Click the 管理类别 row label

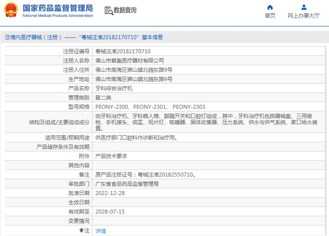coord(79,98)
